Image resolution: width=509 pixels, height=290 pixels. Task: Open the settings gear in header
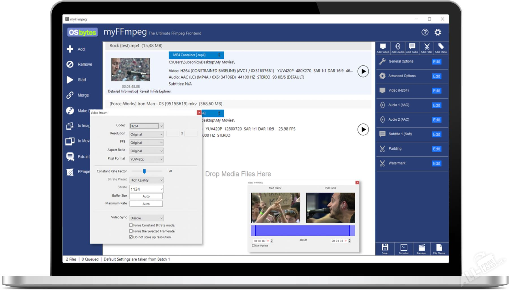[x=438, y=32]
